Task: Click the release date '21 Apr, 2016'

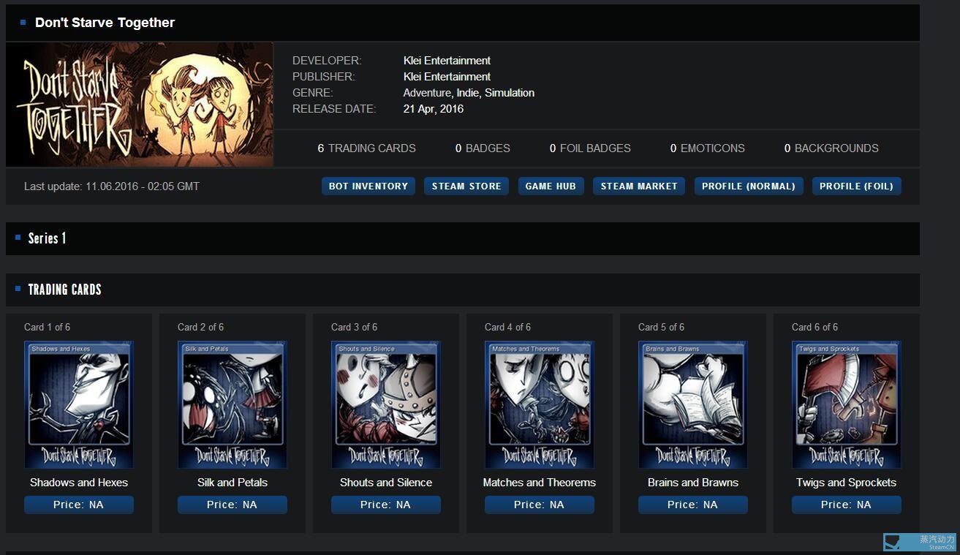Action: coord(434,109)
